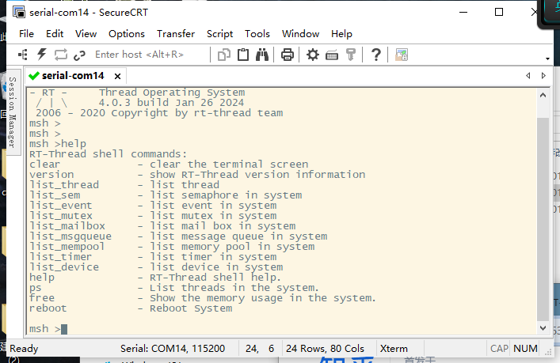Click the 'list_device' command text
This screenshot has width=560, height=363.
click(x=64, y=267)
